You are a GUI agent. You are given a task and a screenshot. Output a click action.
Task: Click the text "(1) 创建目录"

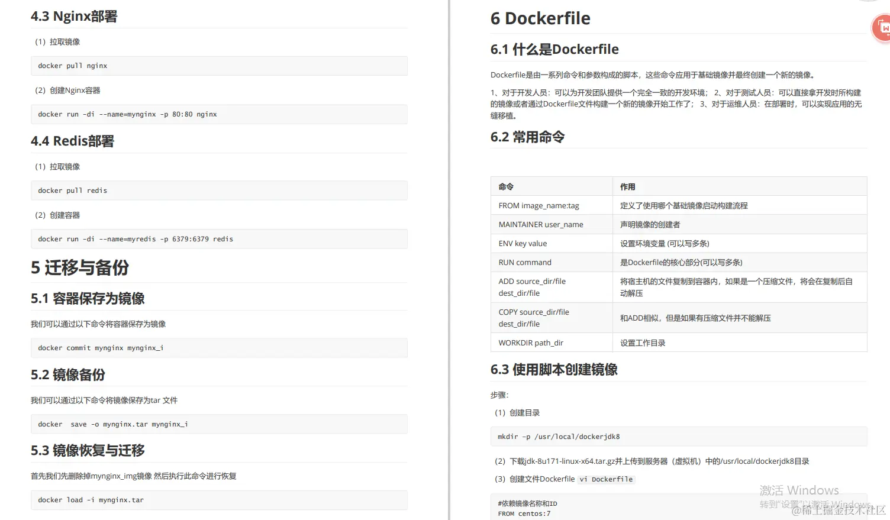pos(517,413)
